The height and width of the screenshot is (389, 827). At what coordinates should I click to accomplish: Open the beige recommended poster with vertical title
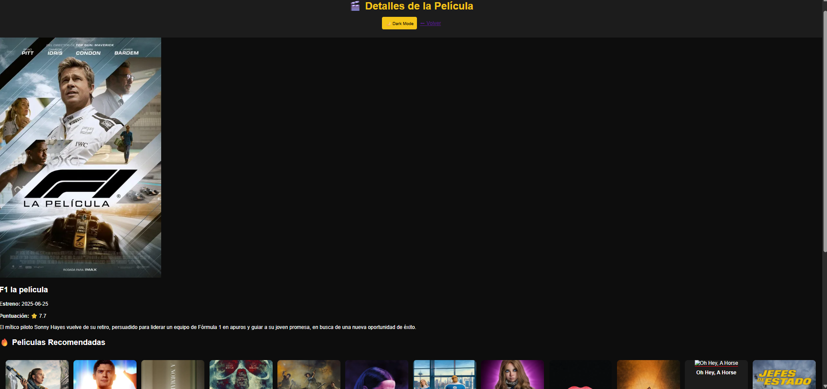173,374
